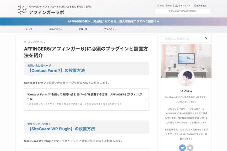Click the お問い合わせページ： label
The image size is (227, 151).
(40, 65)
